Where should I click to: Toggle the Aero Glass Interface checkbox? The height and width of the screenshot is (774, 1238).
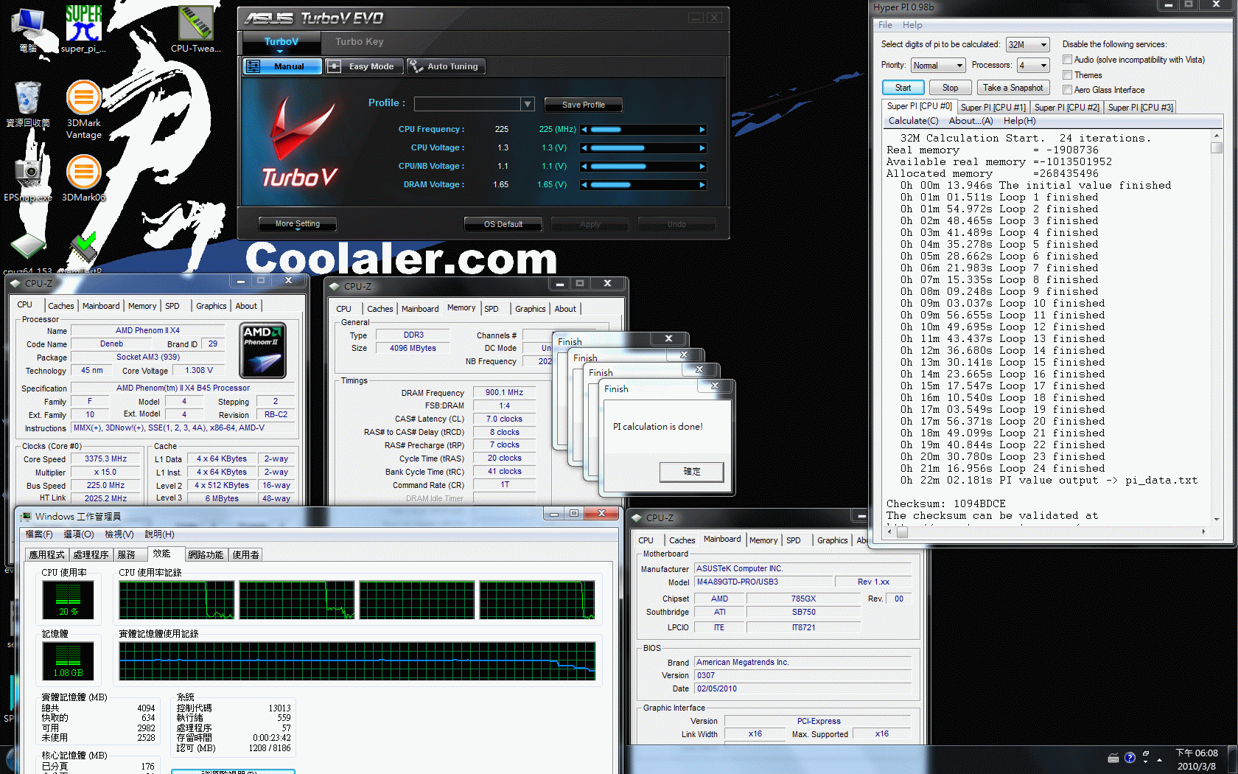[x=1067, y=90]
